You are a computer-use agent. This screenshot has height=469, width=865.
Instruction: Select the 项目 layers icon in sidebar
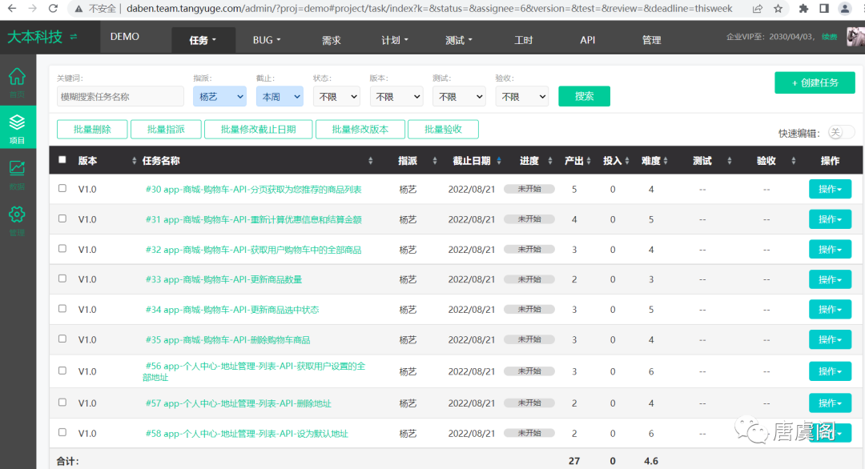tap(17, 124)
